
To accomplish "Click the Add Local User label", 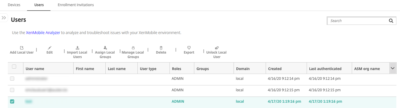I will point(22,52).
